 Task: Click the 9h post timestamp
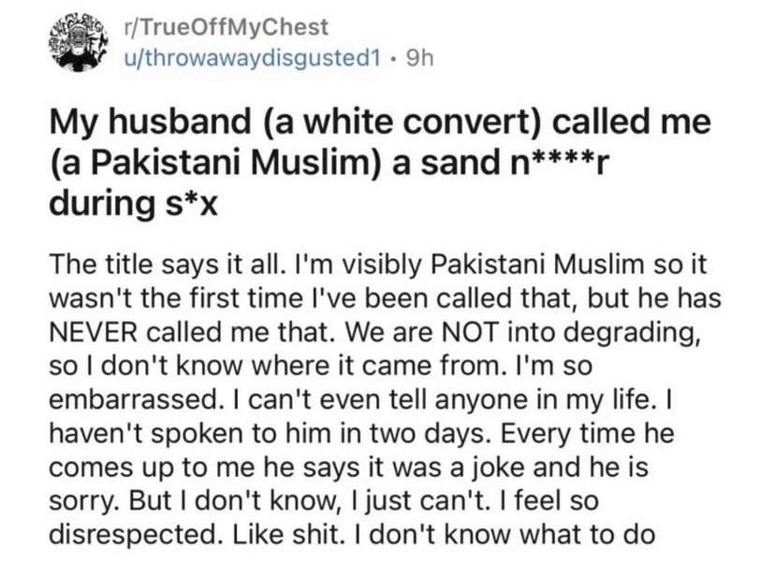pos(419,59)
